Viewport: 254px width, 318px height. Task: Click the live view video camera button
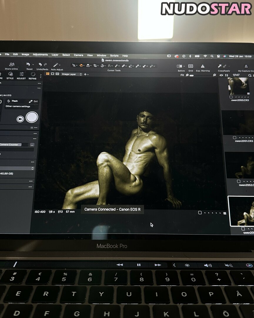(20, 119)
